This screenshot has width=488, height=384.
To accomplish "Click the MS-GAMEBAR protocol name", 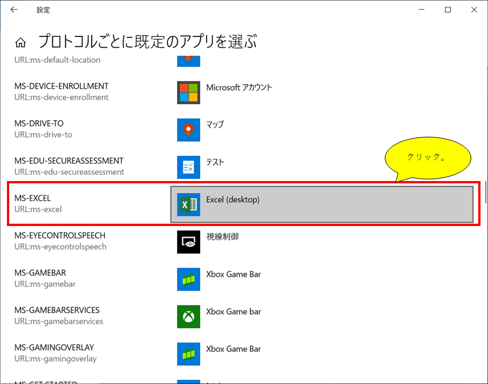I will click(40, 273).
